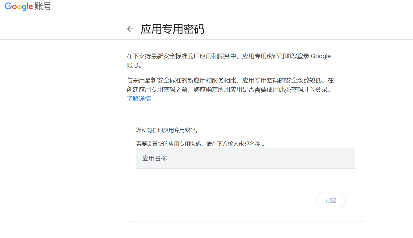Click the instruction text starting 若要设置新的应用专用密码
This screenshot has width=413, height=238.
click(x=200, y=144)
